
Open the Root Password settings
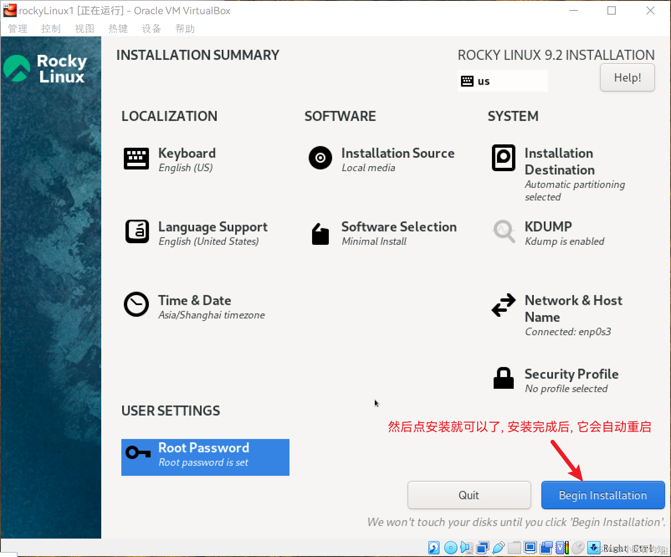[205, 457]
